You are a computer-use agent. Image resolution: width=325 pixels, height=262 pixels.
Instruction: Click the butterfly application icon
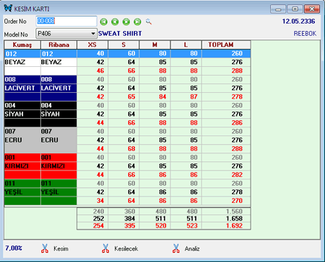(8, 8)
